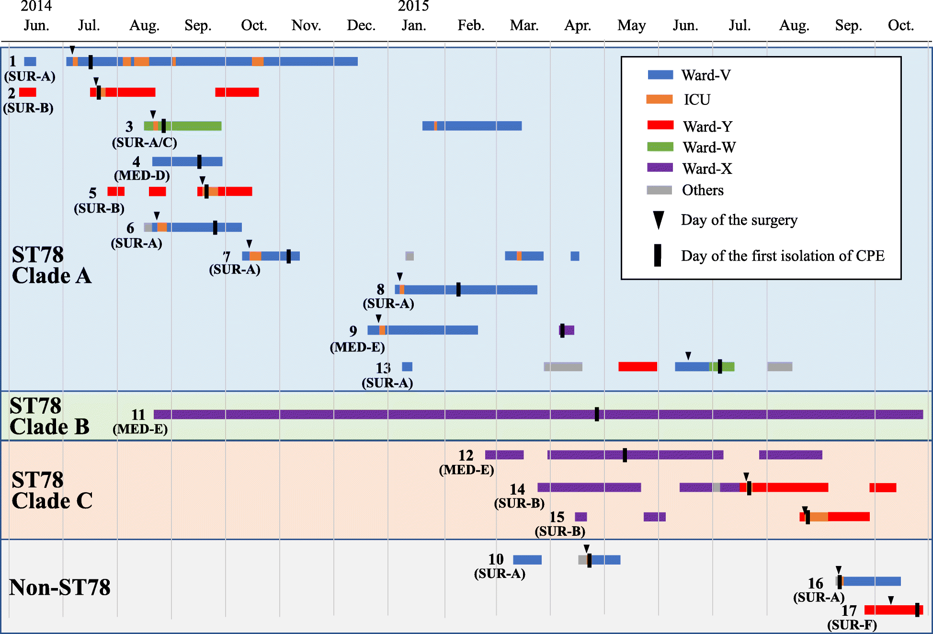Click patient 17 red Ward-Y bar

(894, 610)
